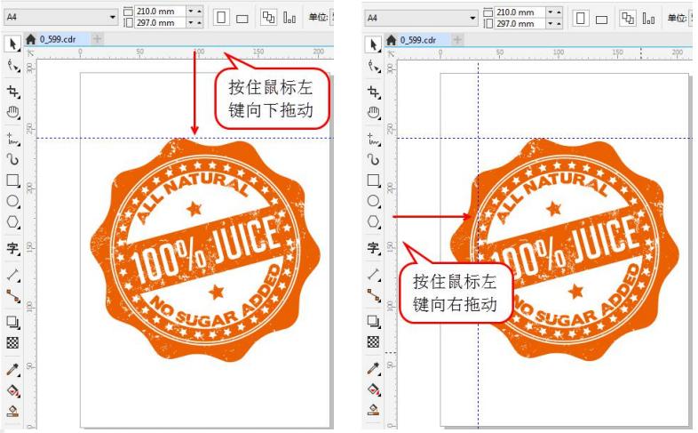
Task: Select the Pick tool in left window
Action: tap(12, 44)
